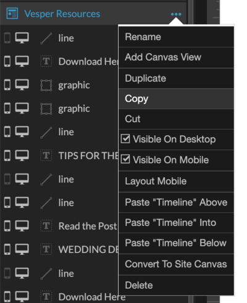Click text icon beside the WEDDING DE layer
247x303 pixels.
coord(46,249)
